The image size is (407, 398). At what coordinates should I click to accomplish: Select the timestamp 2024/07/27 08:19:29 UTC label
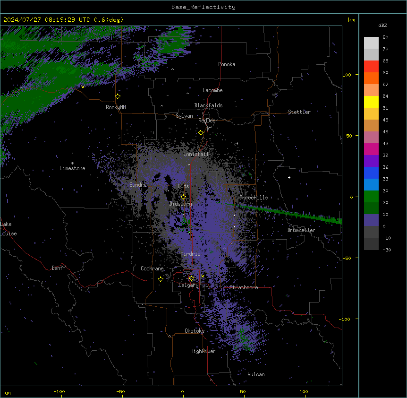[47, 20]
